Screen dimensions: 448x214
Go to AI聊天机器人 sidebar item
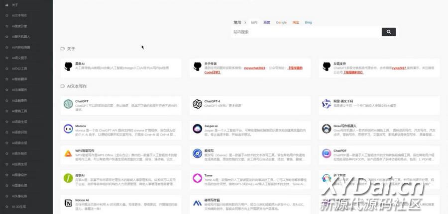point(21,37)
